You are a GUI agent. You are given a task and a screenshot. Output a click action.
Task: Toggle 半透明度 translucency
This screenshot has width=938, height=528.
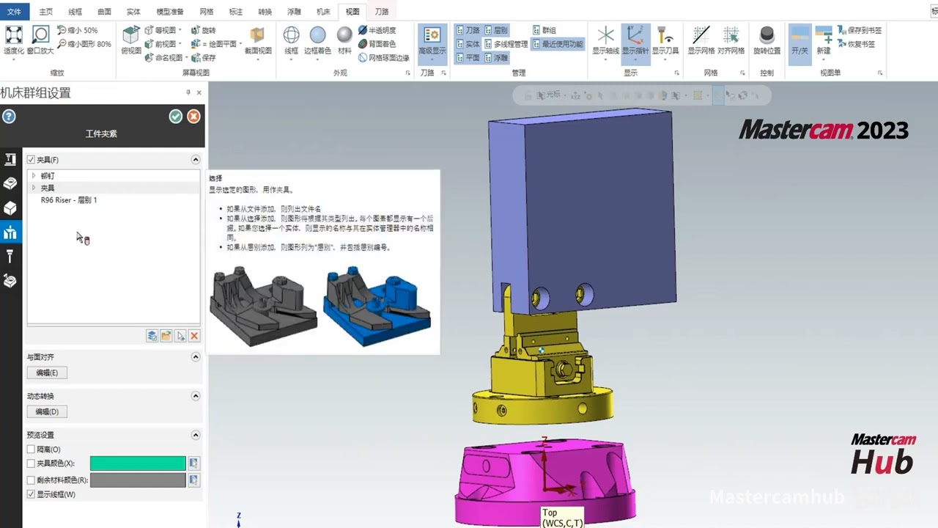377,31
